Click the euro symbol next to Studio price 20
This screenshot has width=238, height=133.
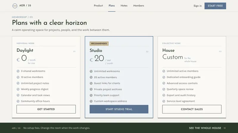pos(91,60)
